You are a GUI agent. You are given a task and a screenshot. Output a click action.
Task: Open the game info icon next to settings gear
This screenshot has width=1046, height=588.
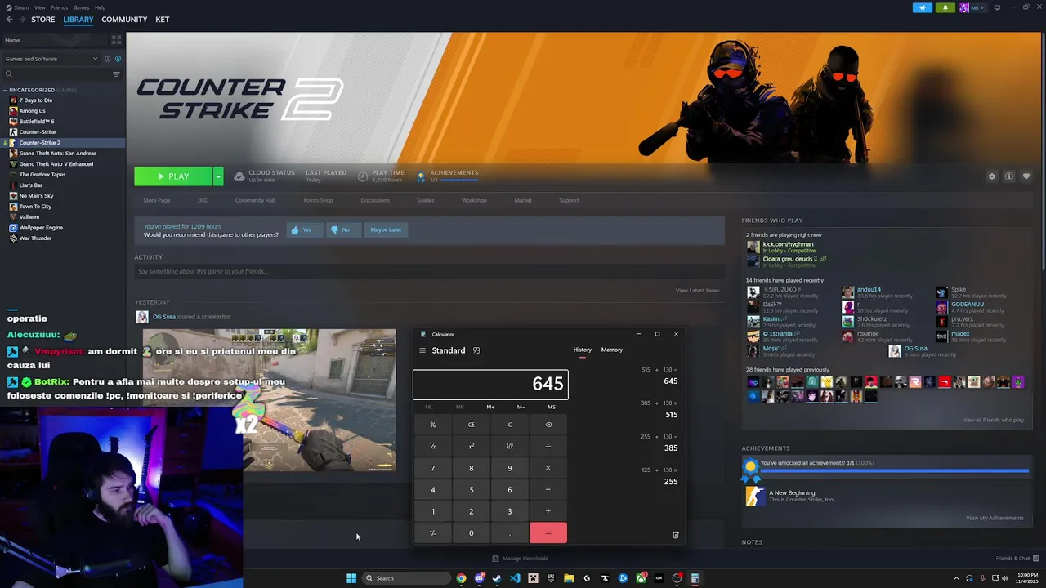click(1009, 176)
